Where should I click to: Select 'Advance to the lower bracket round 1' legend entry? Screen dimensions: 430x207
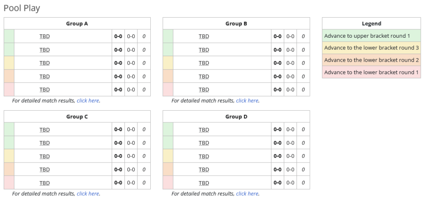pyautogui.click(x=371, y=72)
